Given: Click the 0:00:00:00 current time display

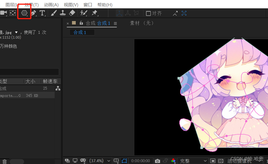Looking at the screenshot, I should point(141,161).
